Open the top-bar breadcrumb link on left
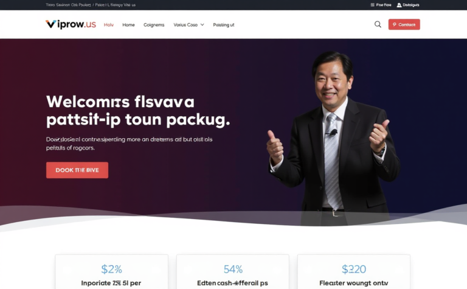The image size is (467, 289). pyautogui.click(x=68, y=5)
